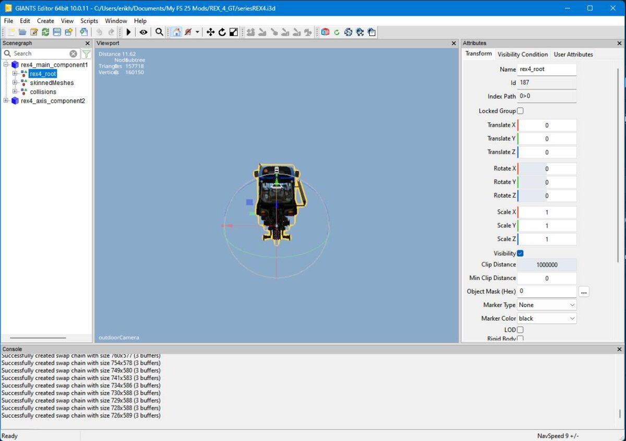Open the View menu
The image size is (626, 441).
(67, 21)
